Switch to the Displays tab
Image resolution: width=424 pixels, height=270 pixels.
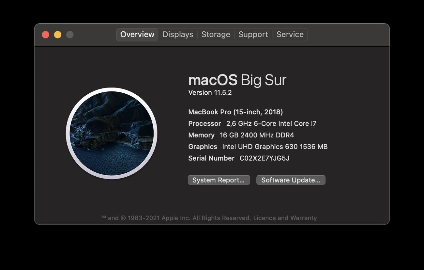(x=178, y=34)
